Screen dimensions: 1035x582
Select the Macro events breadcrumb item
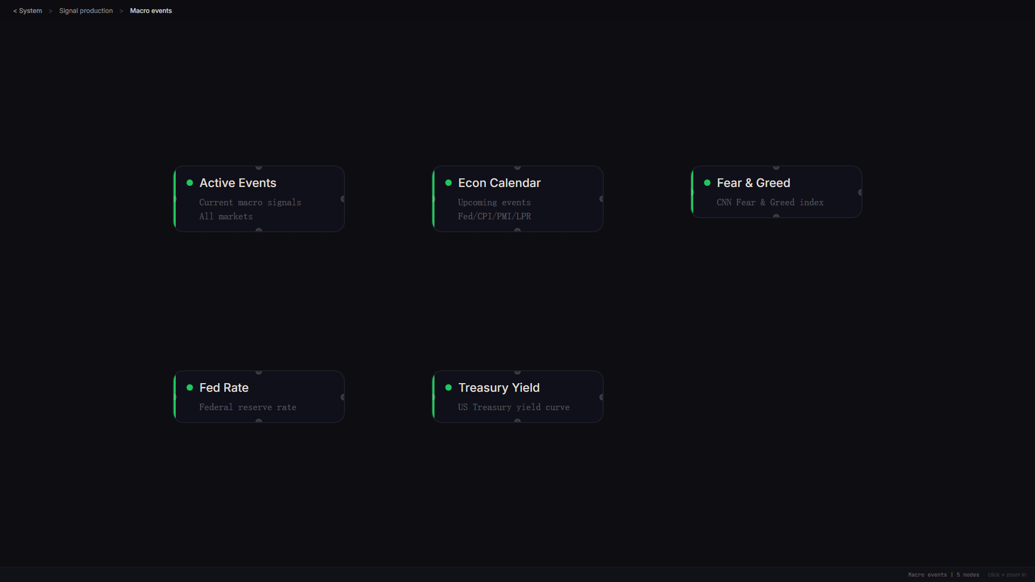click(151, 11)
